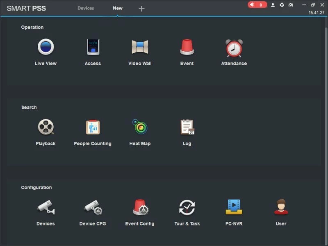Open the Attendance alarm clock icon
Image resolution: width=328 pixels, height=246 pixels.
234,48
